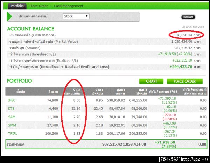Click SAM loss -270.10
210x163 pixels.
tap(170, 115)
